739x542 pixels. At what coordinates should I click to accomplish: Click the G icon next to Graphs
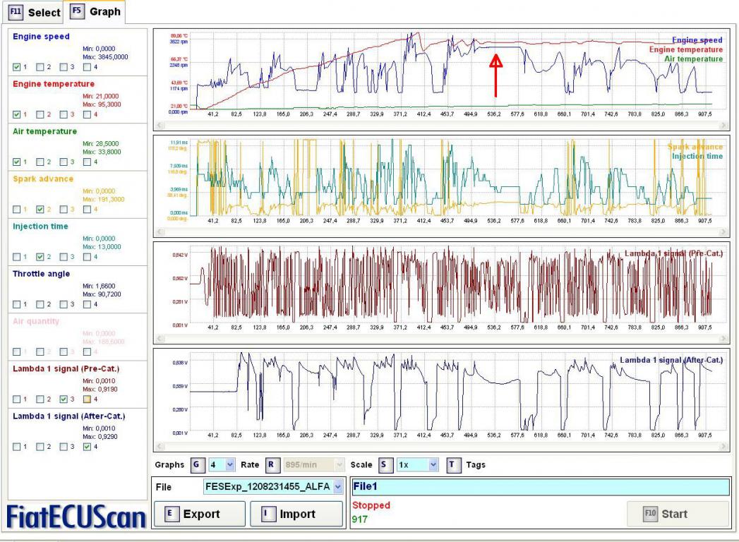coord(196,465)
